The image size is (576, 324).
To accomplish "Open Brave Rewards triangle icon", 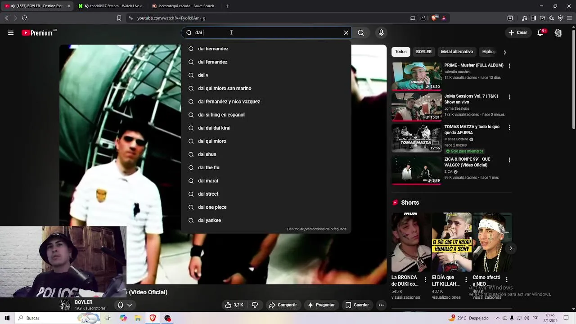I will coord(444,18).
